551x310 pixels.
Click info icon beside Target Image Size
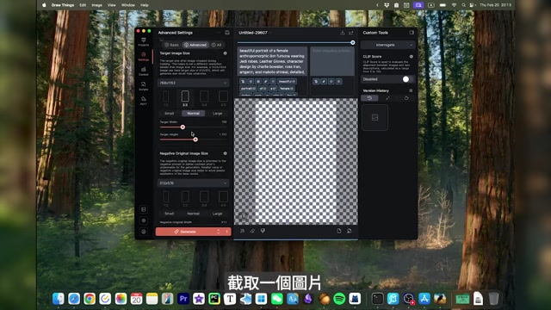226,53
